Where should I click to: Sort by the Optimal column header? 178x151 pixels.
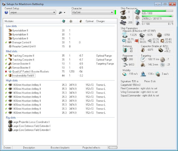[x=90, y=21]
